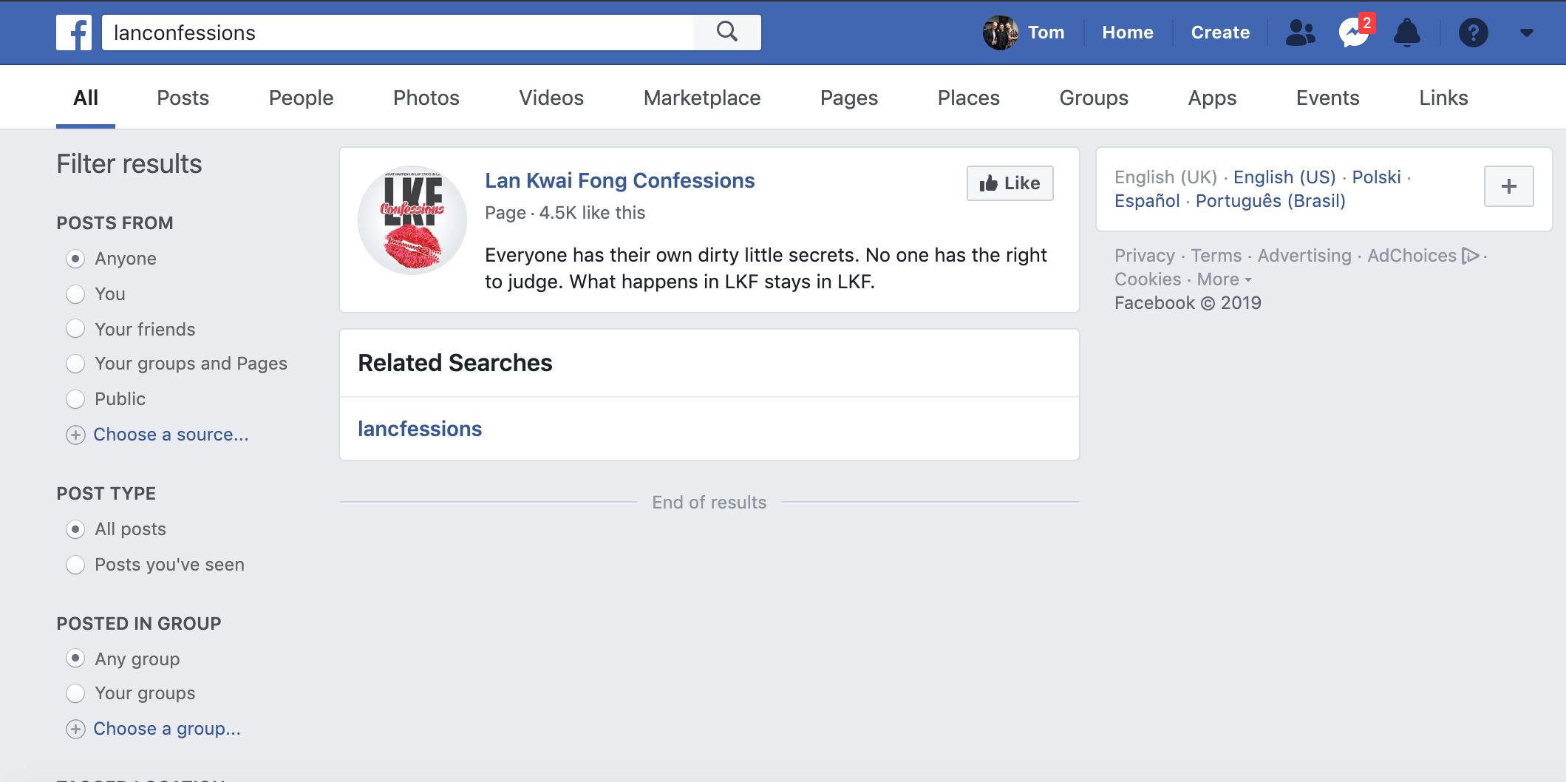Click Choose a source link
The width and height of the screenshot is (1566, 782).
(171, 435)
